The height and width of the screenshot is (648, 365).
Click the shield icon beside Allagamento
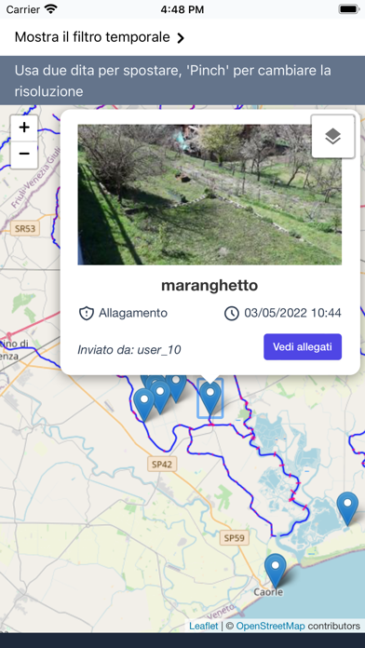(x=86, y=313)
